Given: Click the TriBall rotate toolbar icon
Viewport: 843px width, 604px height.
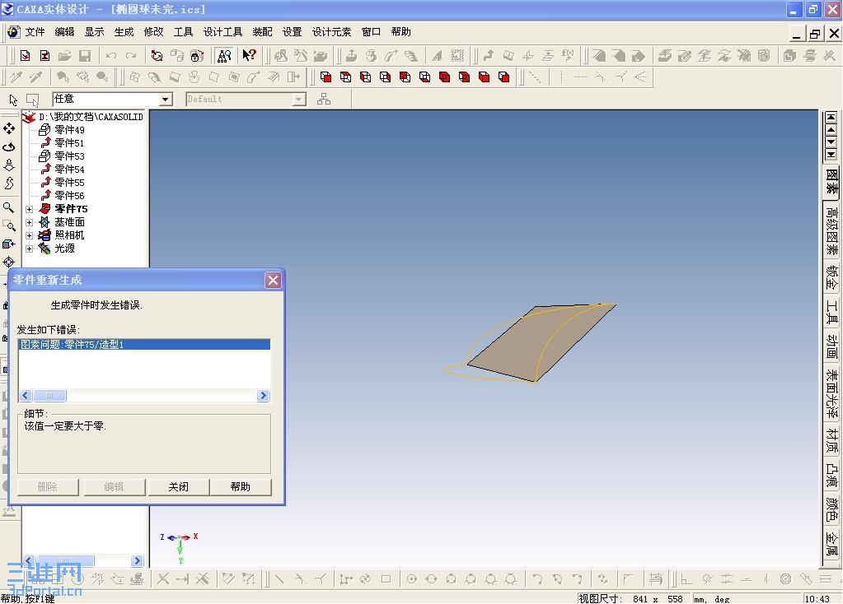Looking at the screenshot, I should tap(157, 55).
